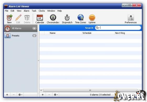Image resolution: width=147 pixels, height=102 pixels.
Task: Select All Alarms in sidebar
Action: (x=21, y=28)
